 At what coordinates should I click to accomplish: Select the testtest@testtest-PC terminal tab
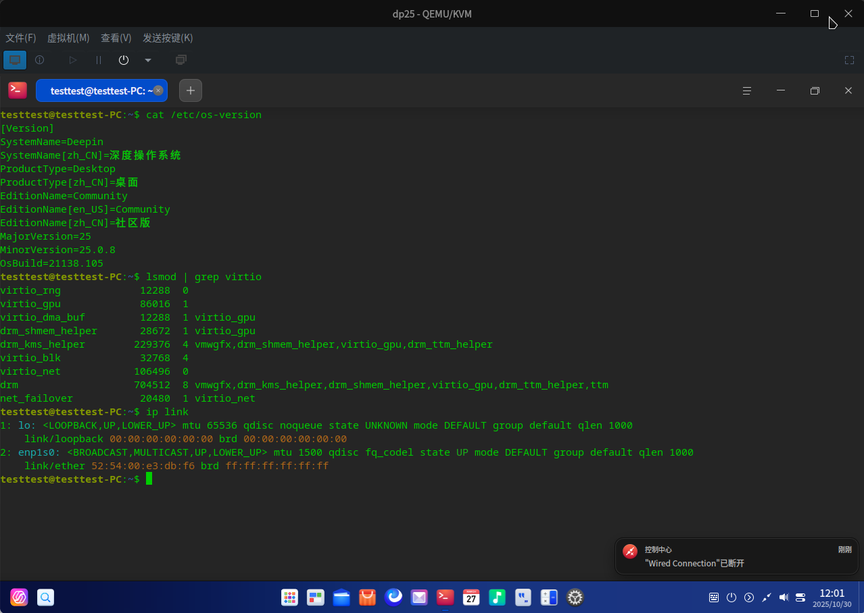101,90
